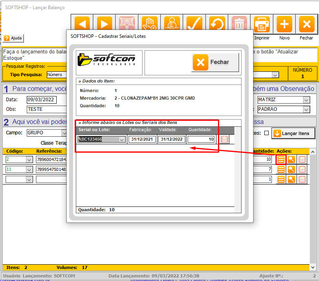
Task: Click the Fabricação date field
Action: point(142,140)
